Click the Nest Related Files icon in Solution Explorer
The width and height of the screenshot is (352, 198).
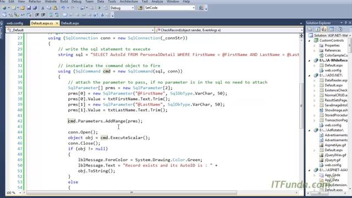coord(324,29)
